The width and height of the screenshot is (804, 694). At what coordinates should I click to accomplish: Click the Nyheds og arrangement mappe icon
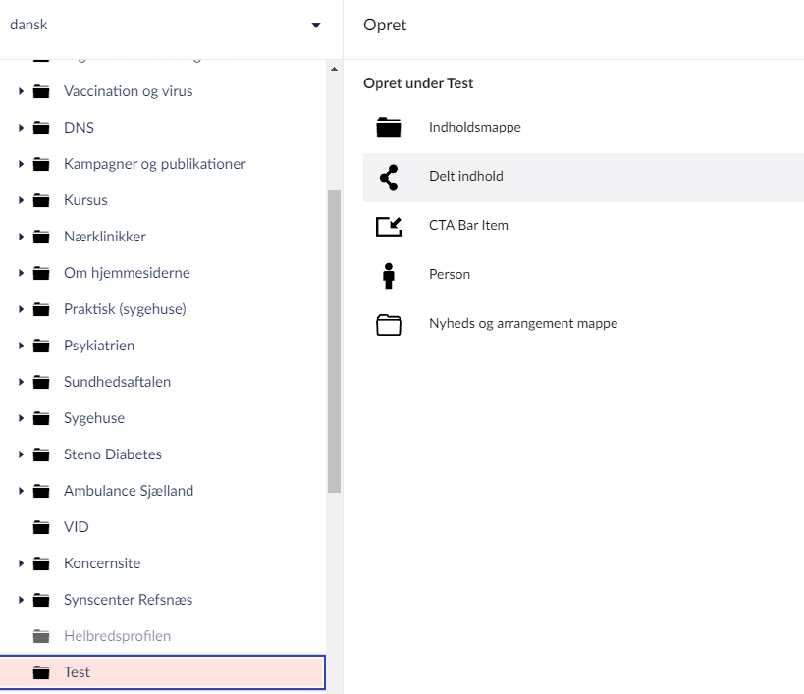click(389, 324)
